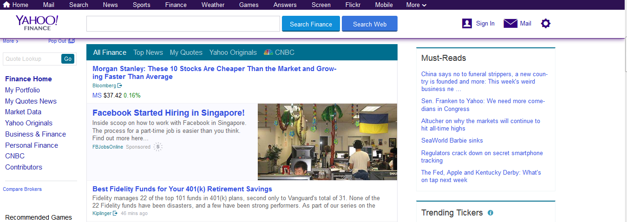This screenshot has width=627, height=222.
Task: Click the Search Web button
Action: pos(370,24)
